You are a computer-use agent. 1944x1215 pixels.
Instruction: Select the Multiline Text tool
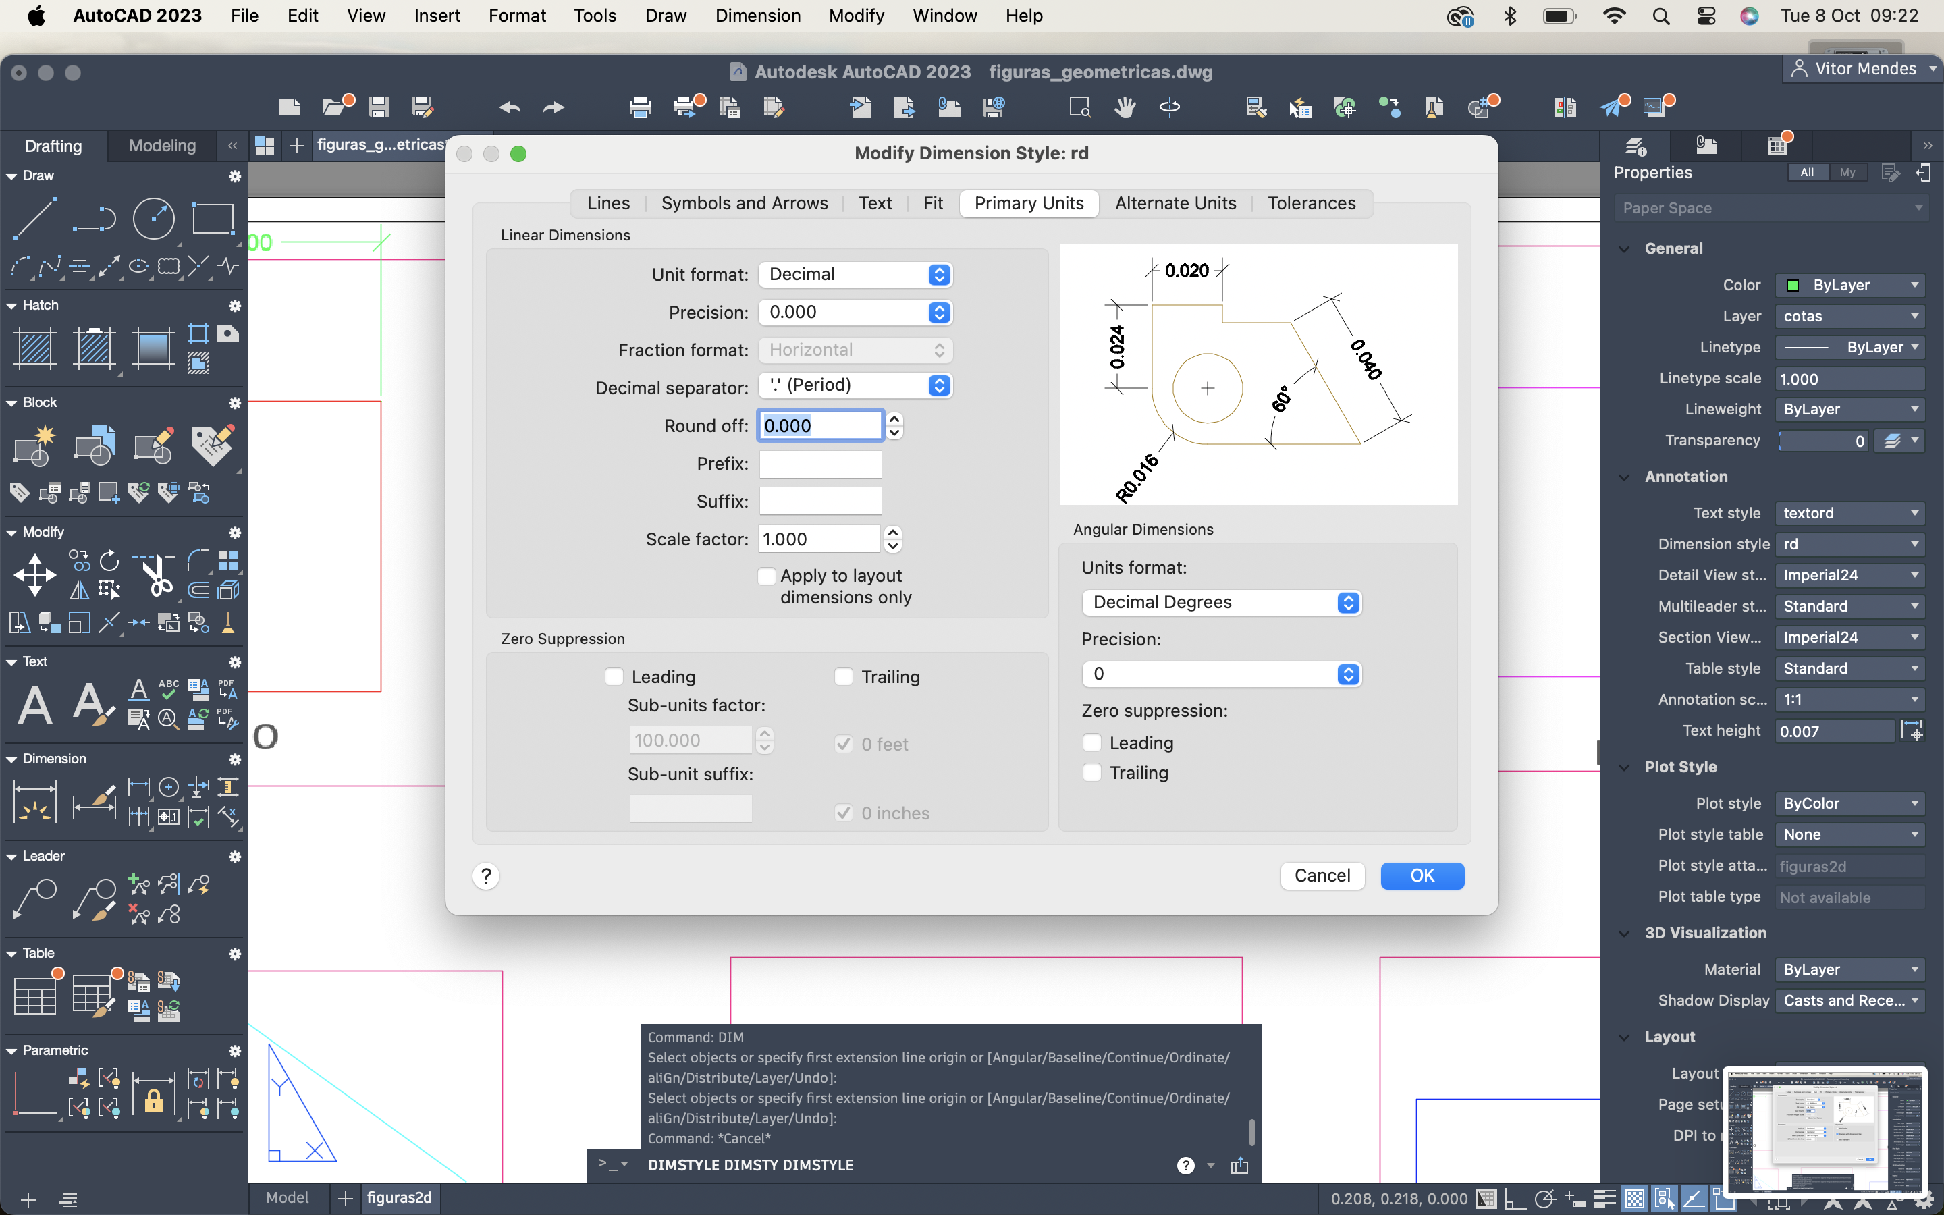(x=34, y=705)
